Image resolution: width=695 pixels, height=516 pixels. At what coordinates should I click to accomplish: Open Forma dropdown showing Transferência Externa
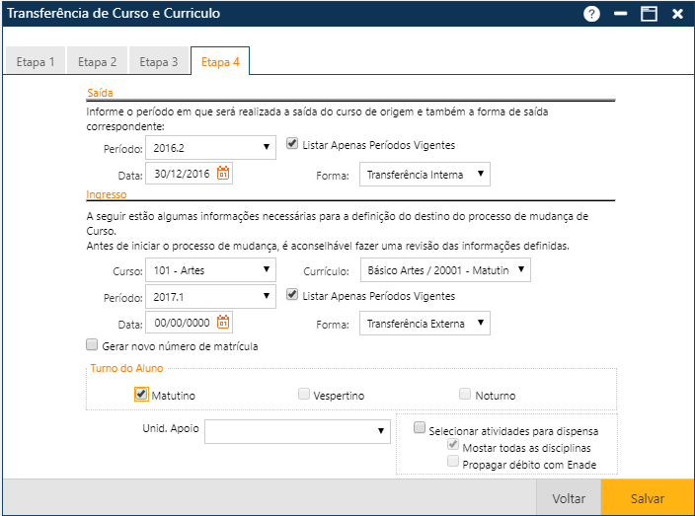point(425,324)
